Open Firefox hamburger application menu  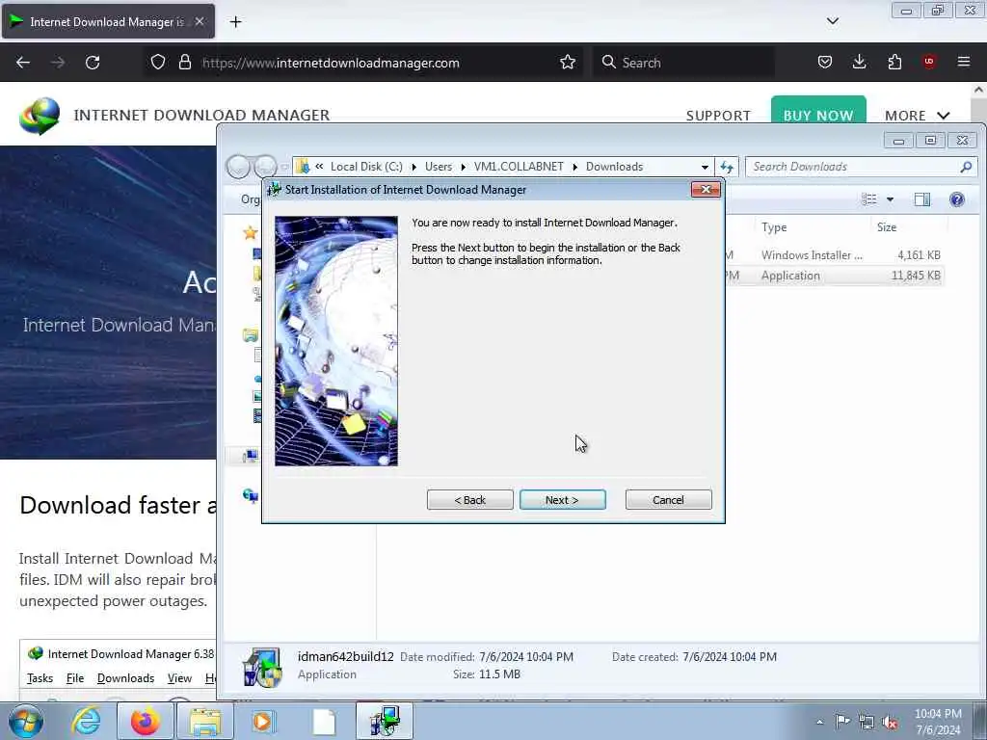tap(964, 62)
